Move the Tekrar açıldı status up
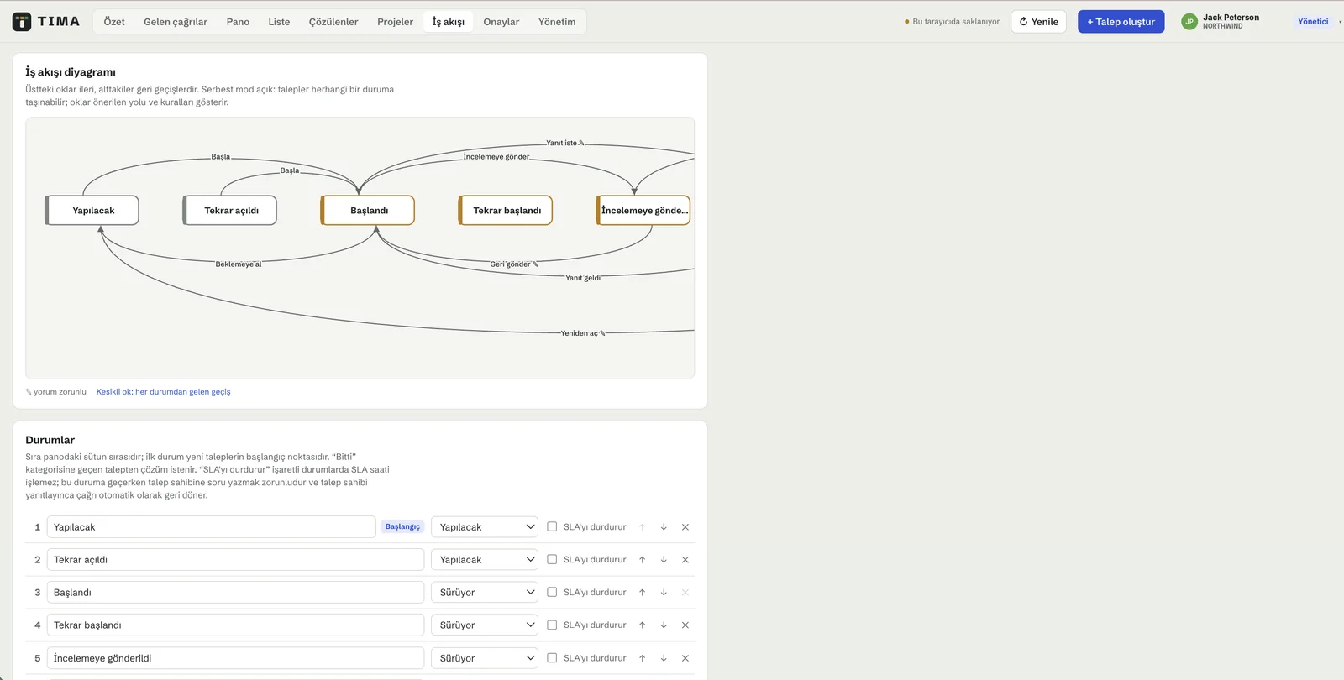 pyautogui.click(x=642, y=560)
